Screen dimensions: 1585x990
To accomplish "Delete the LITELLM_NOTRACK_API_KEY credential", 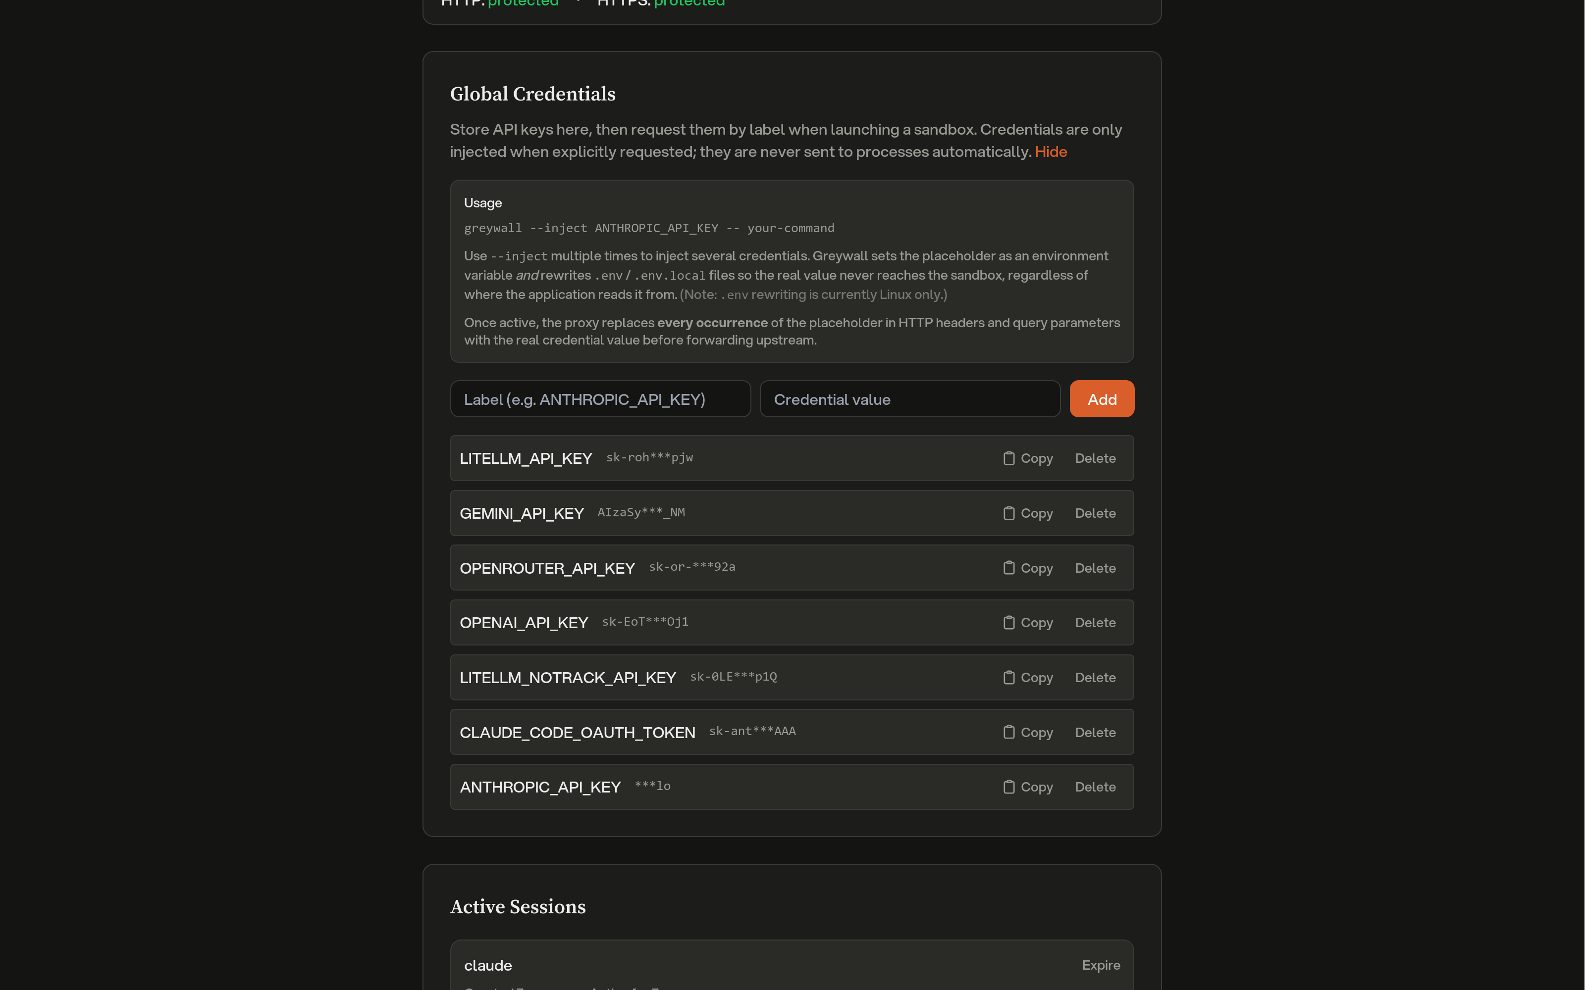I will pyautogui.click(x=1095, y=678).
